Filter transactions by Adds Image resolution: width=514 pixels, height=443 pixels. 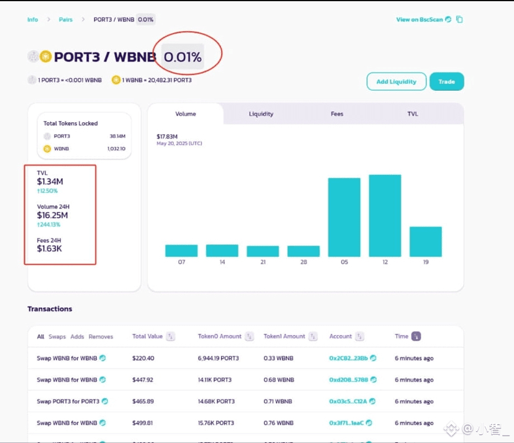point(77,336)
